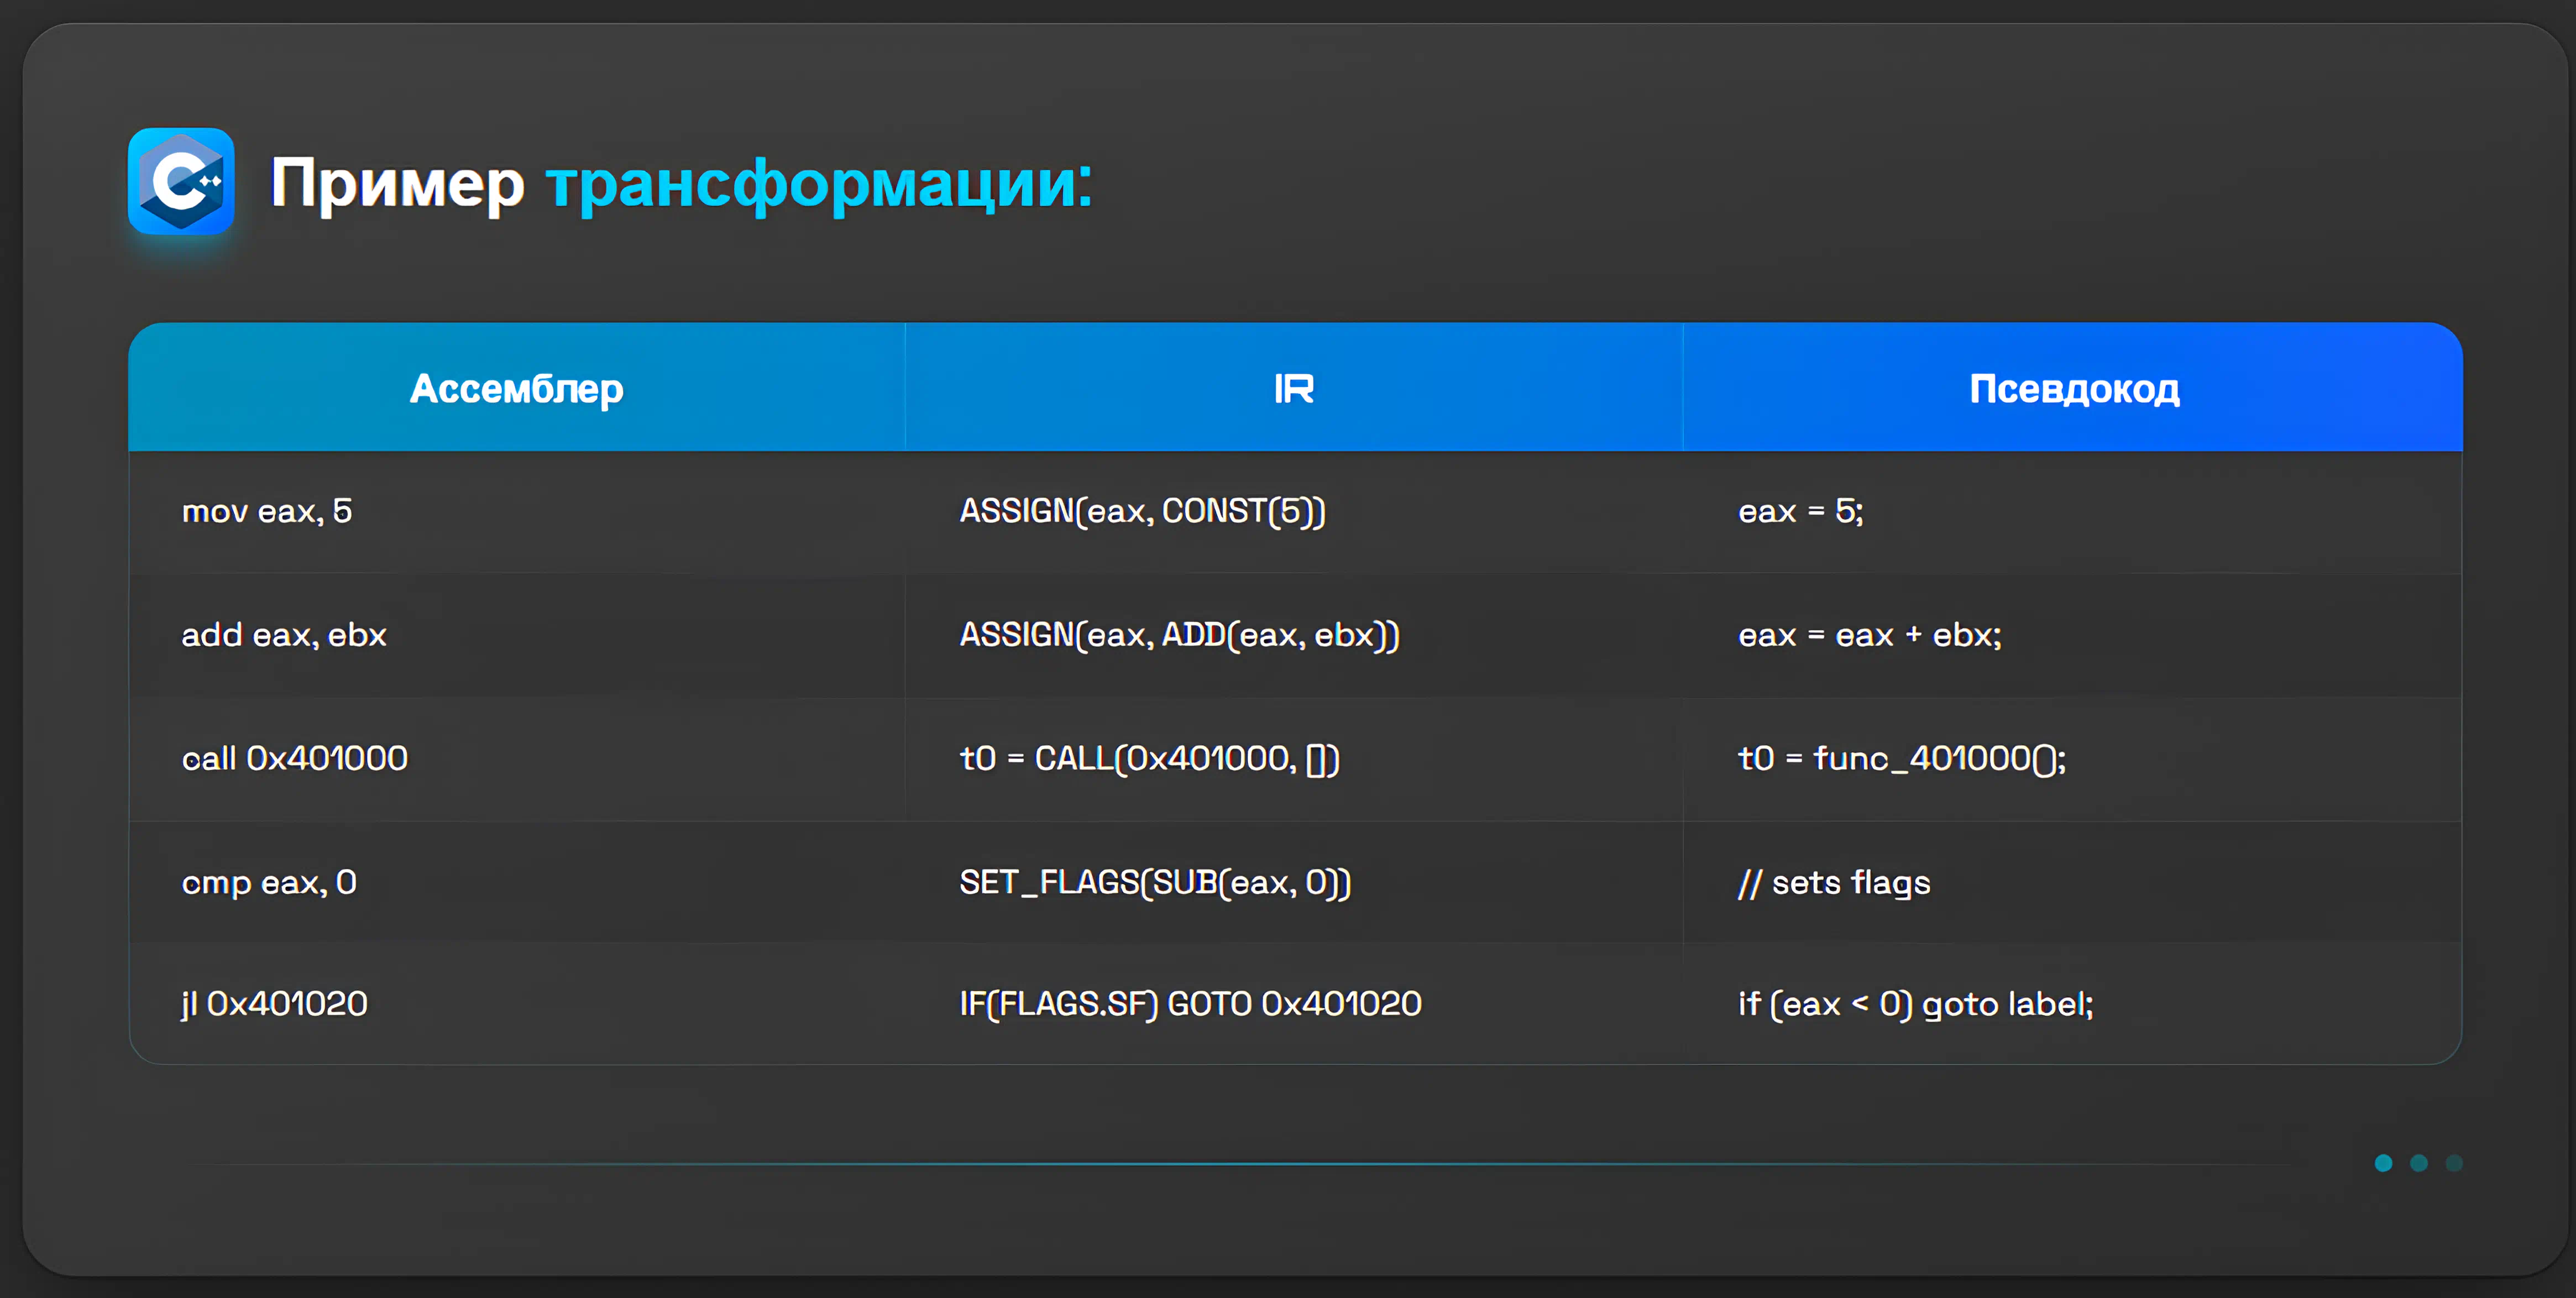Viewport: 2576px width, 1298px height.
Task: Click the slide title Пример трансформации
Action: (x=681, y=184)
